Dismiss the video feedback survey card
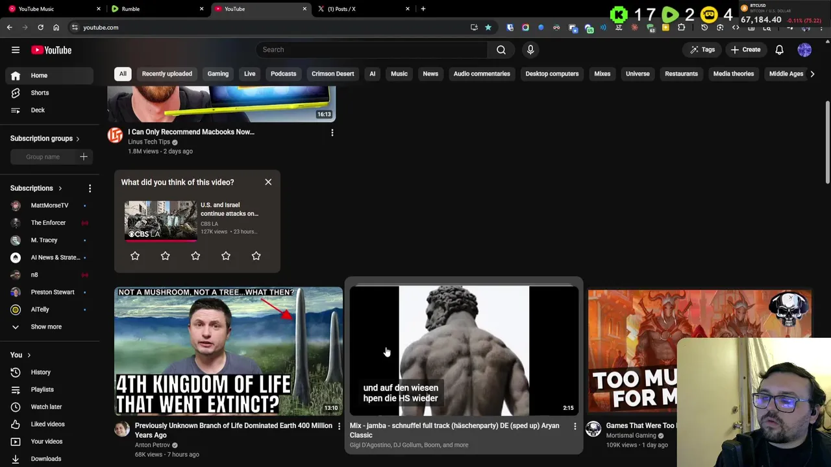Image resolution: width=831 pixels, height=467 pixels. click(x=268, y=182)
